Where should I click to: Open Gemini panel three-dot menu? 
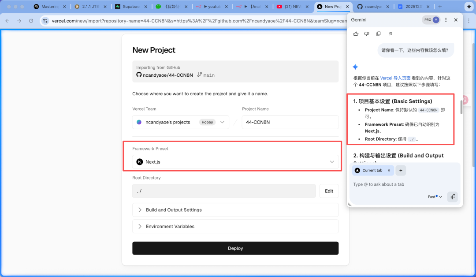[446, 20]
